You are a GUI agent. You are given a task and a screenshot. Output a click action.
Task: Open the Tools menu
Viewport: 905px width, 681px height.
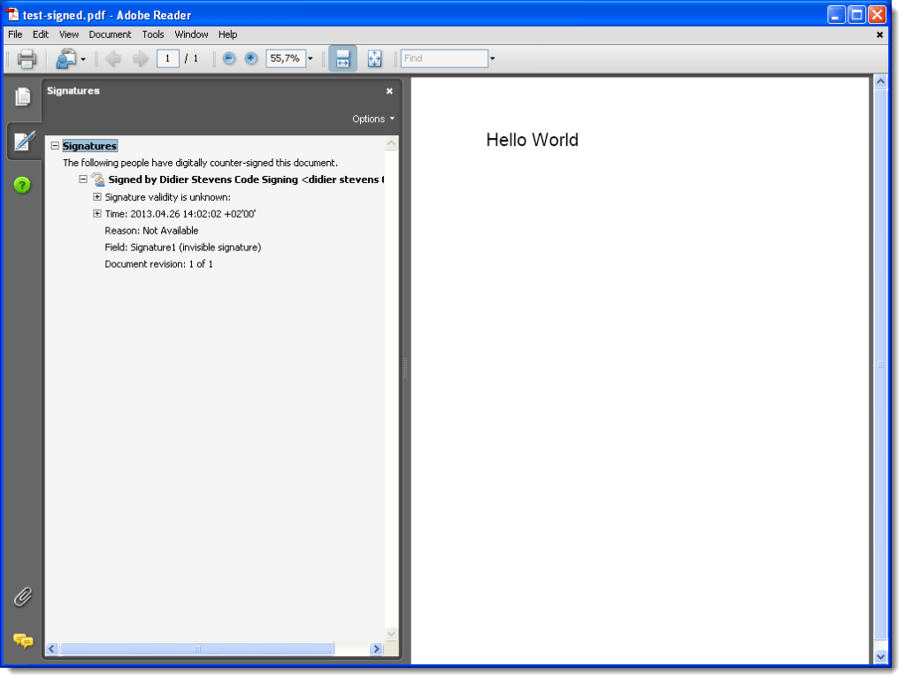pos(153,34)
